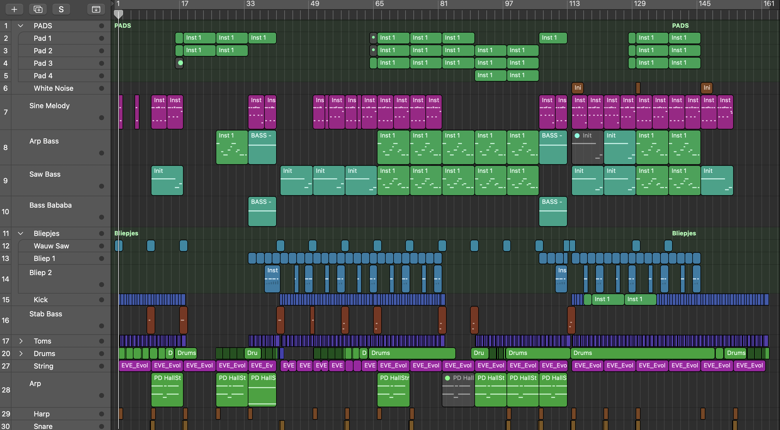Image resolution: width=780 pixels, height=430 pixels.
Task: Select the long Drums region at bar 113
Action: (x=642, y=353)
